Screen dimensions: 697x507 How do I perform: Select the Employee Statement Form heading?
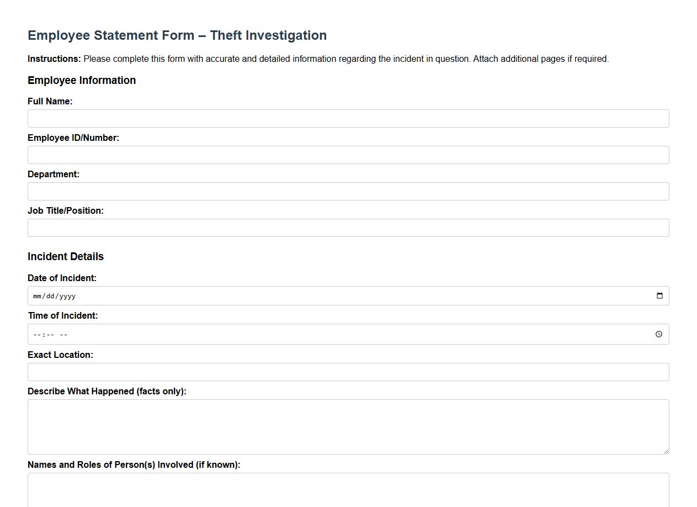tap(177, 35)
